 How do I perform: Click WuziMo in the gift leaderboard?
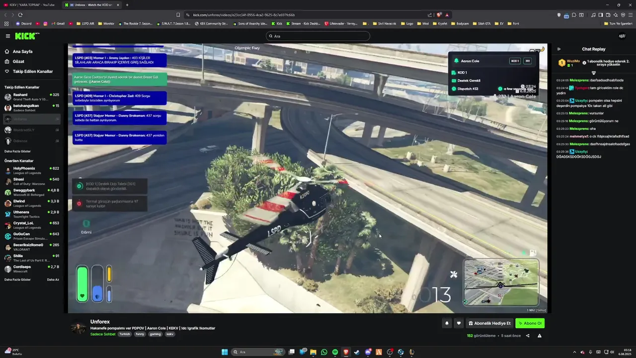(x=573, y=61)
